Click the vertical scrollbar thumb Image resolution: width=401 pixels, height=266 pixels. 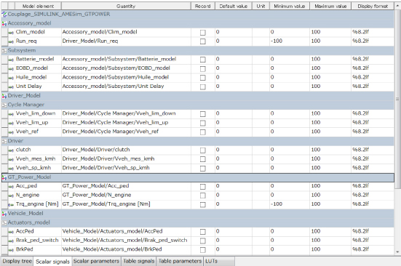pos(397,99)
